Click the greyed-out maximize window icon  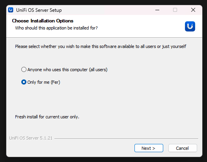click(x=175, y=10)
